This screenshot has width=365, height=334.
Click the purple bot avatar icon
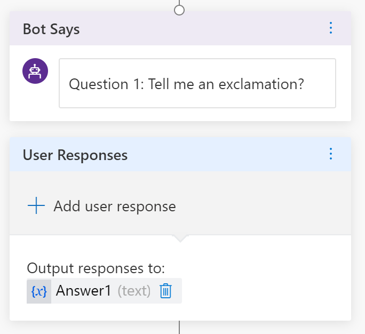tap(35, 70)
